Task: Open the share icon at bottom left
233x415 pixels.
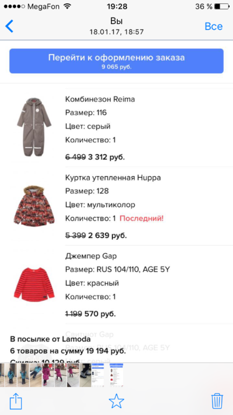Action: (16, 401)
